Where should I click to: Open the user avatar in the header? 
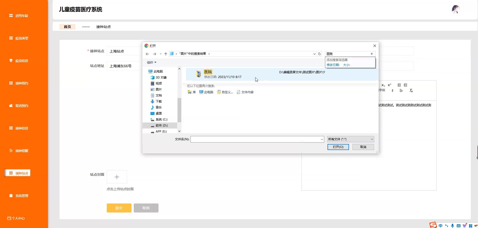pos(456,9)
